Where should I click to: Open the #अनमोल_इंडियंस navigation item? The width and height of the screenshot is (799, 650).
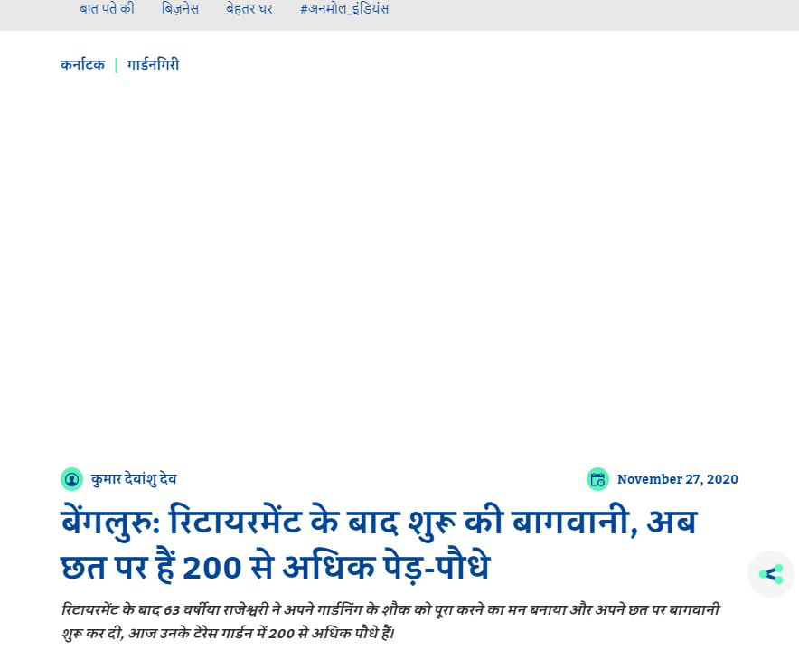pos(344,8)
